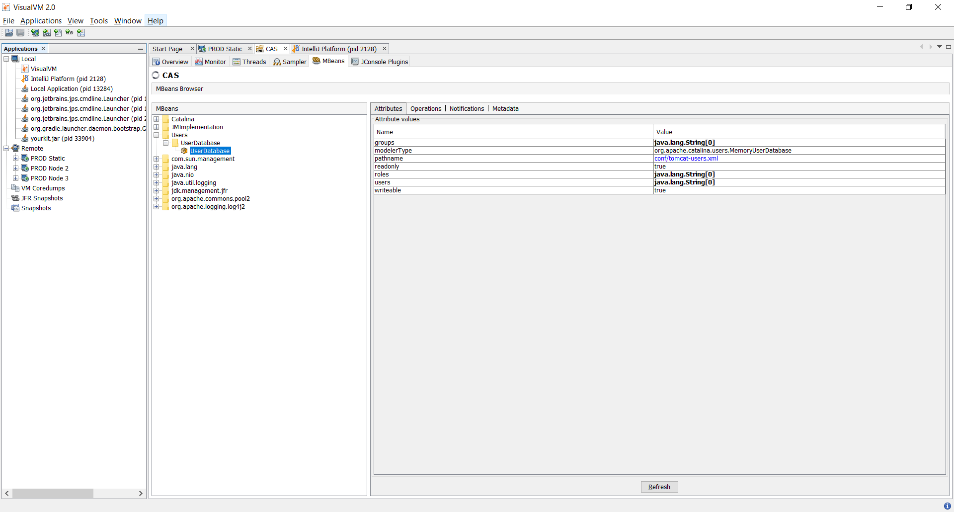Click the PROD Node 2 host icon
The width and height of the screenshot is (954, 512).
pyautogui.click(x=25, y=168)
